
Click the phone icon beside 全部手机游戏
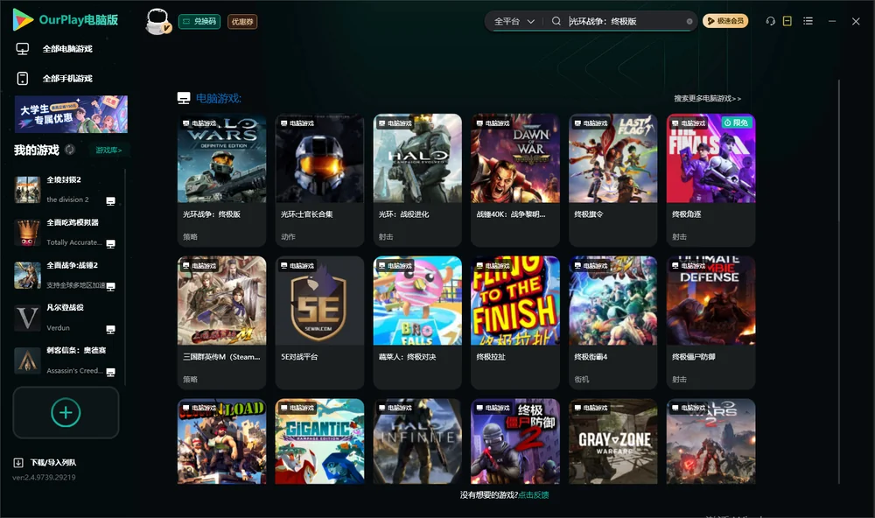(23, 79)
